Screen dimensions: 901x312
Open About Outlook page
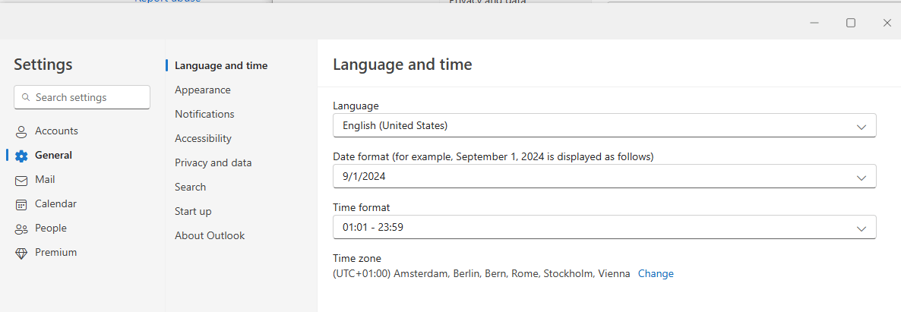(x=210, y=235)
